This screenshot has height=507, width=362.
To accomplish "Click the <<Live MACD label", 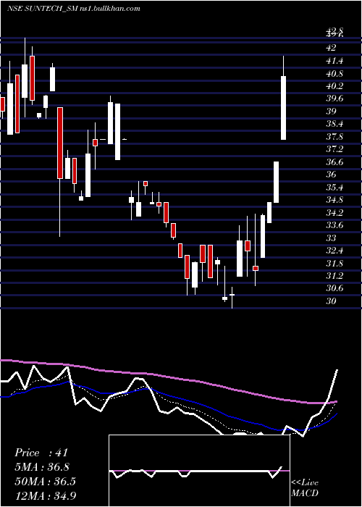I will [305, 488].
